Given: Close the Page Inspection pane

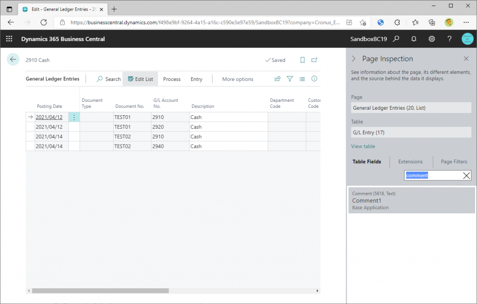Looking at the screenshot, I should click(x=466, y=59).
